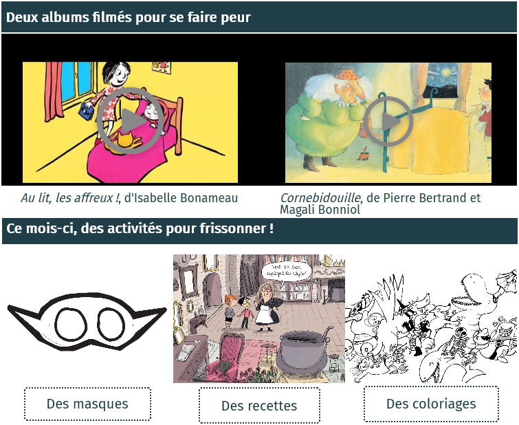
Task: Open the Des masques button
Action: 87,404
